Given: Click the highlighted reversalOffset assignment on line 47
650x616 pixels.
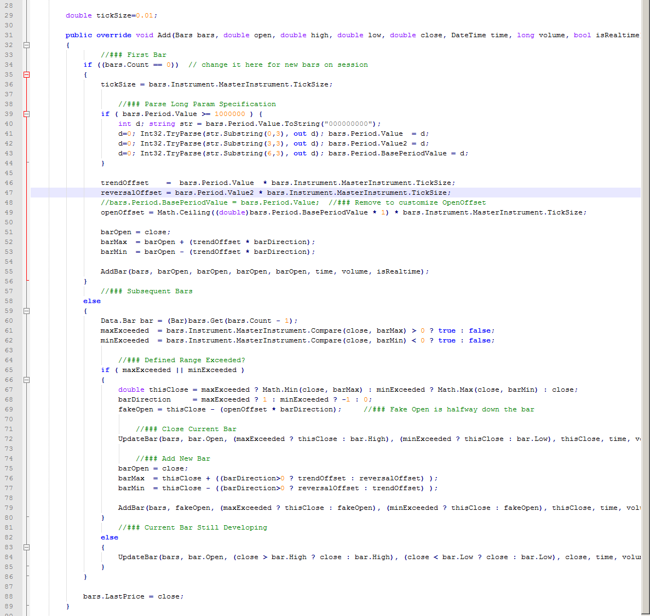Looking at the screenshot, I should tap(275, 193).
